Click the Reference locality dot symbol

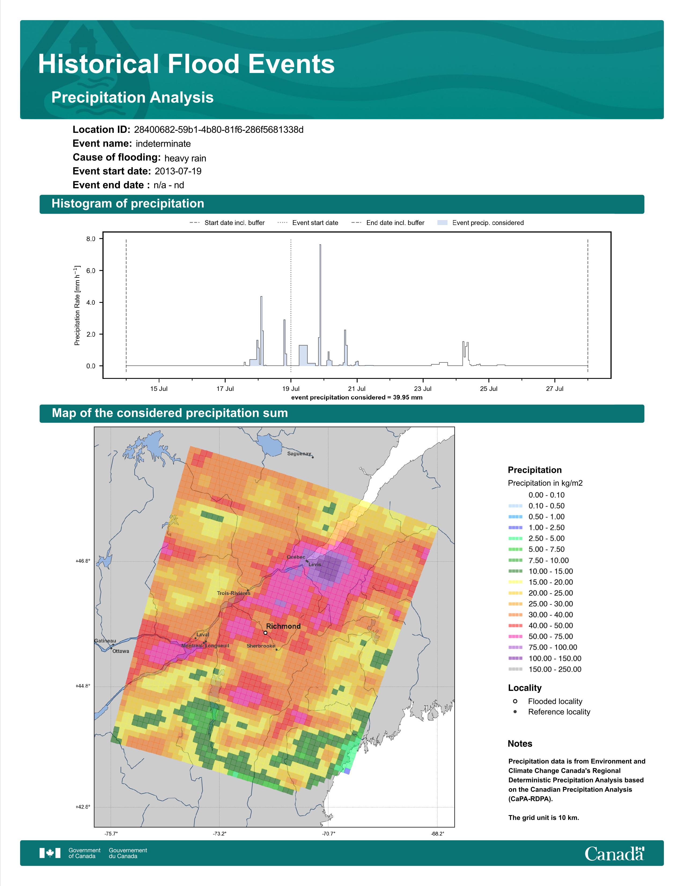coord(515,711)
